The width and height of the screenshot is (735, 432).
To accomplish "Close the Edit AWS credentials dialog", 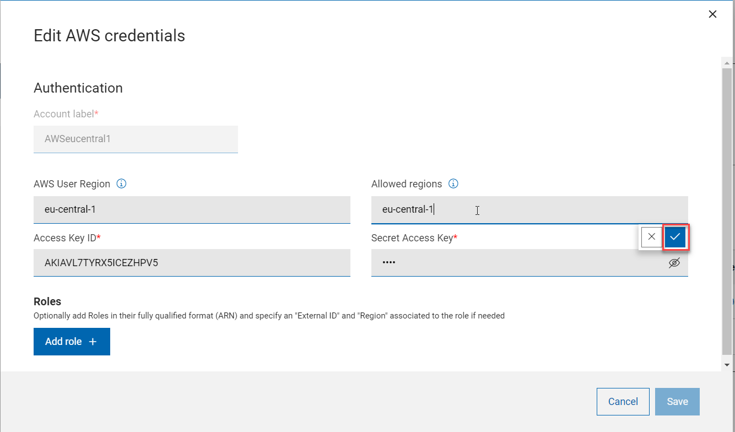I will [x=712, y=14].
